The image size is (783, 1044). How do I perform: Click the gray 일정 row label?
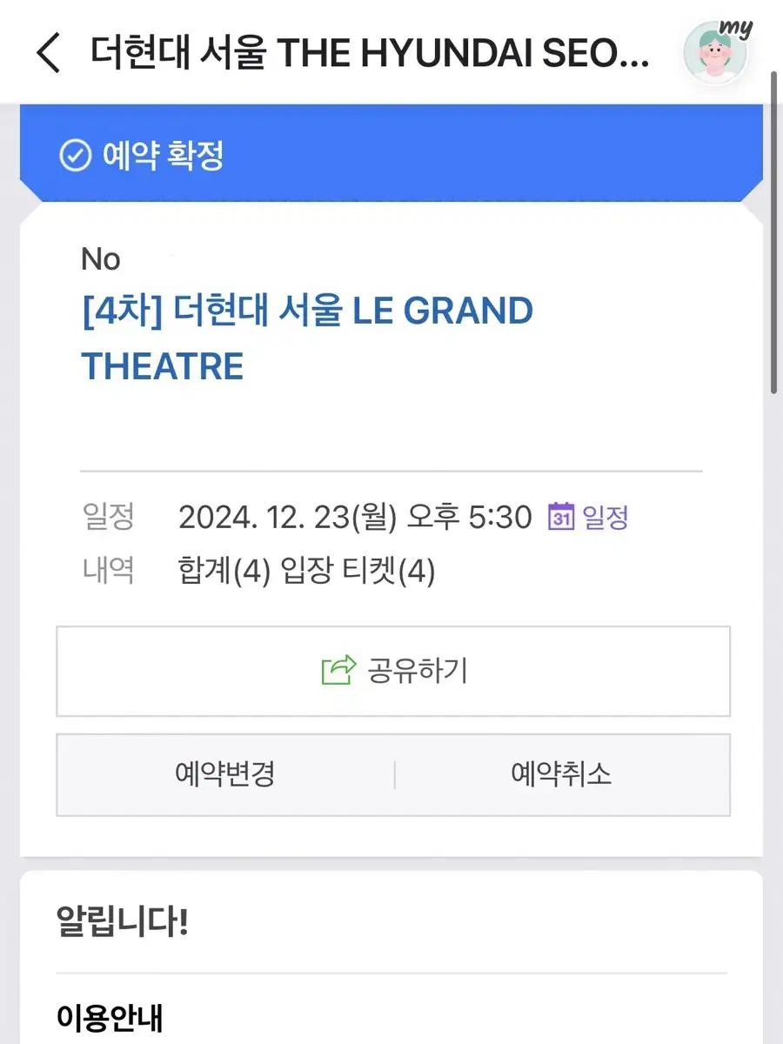pos(108,517)
